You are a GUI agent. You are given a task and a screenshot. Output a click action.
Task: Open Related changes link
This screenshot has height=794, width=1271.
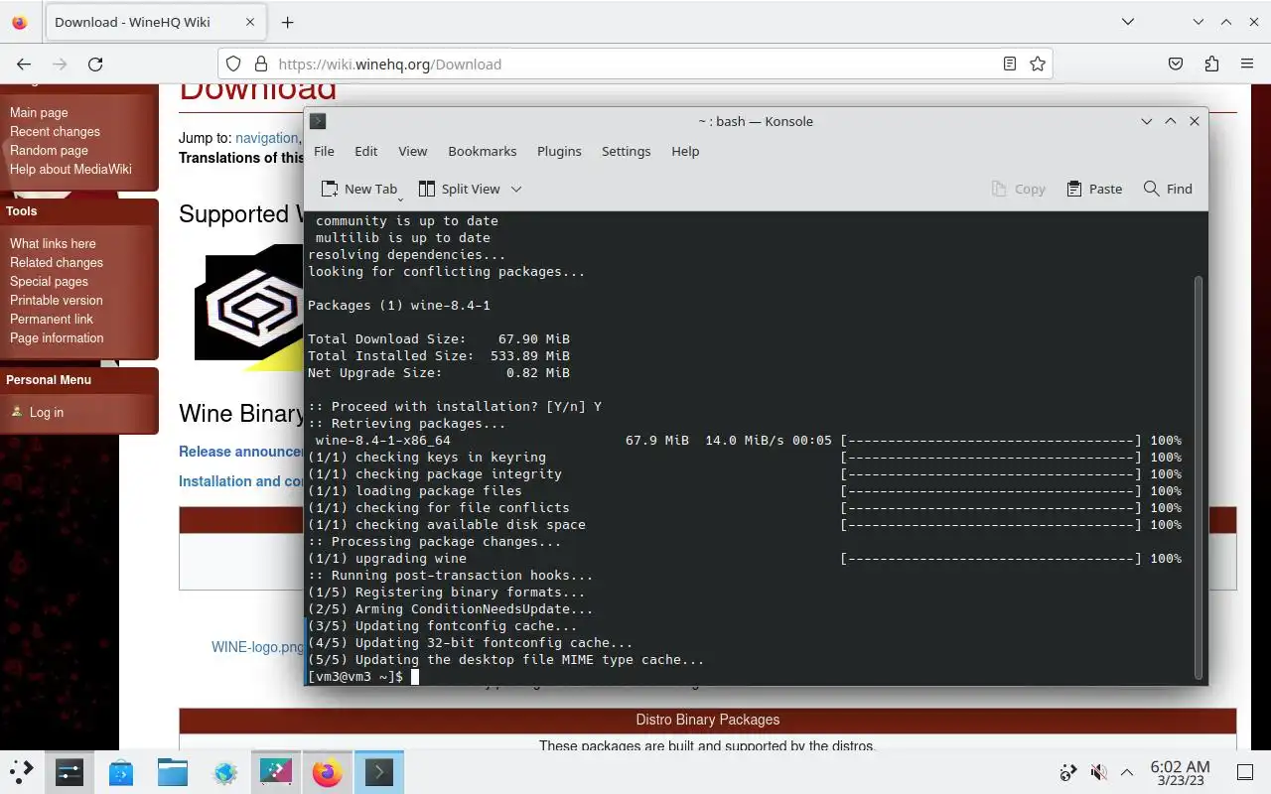pos(57,262)
